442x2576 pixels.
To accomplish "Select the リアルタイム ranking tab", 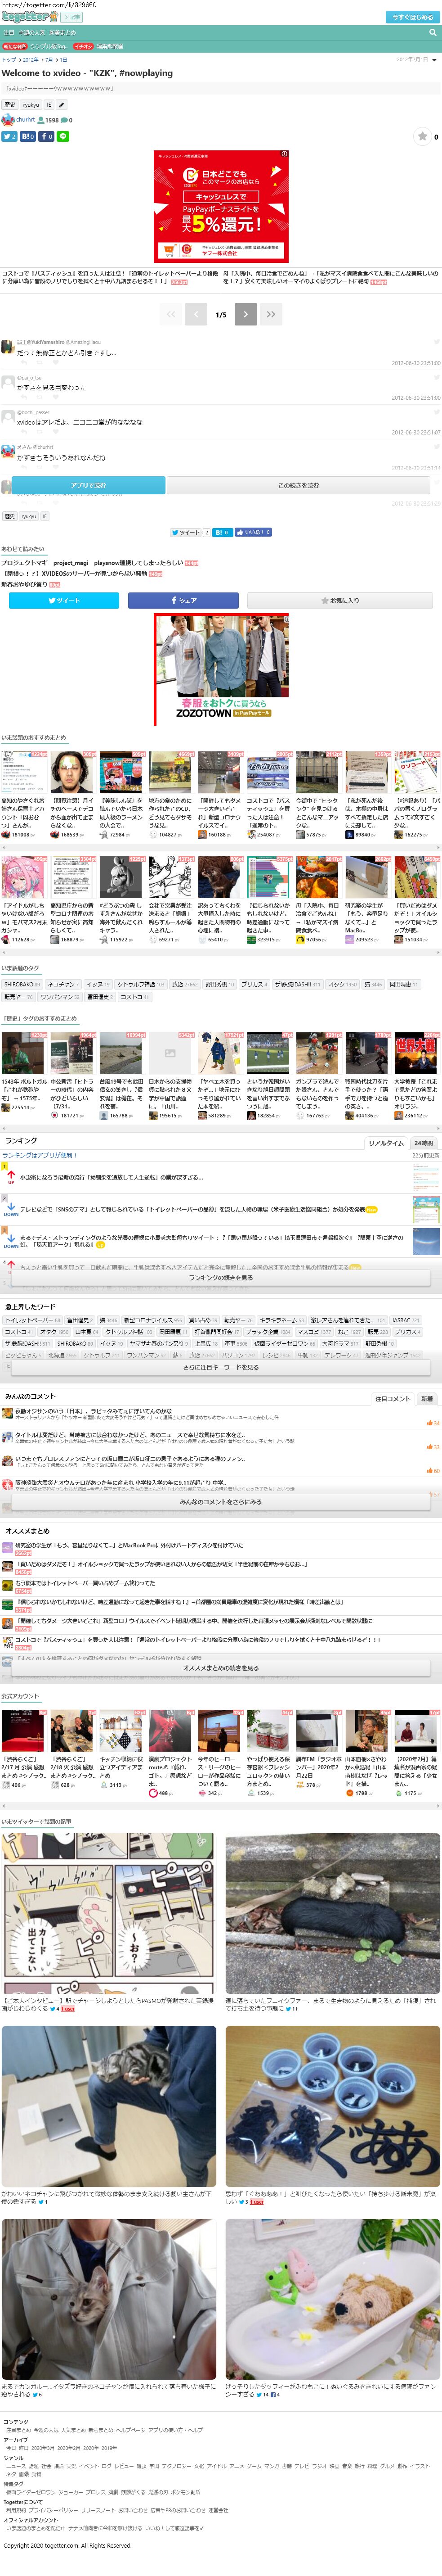I will (386, 1143).
